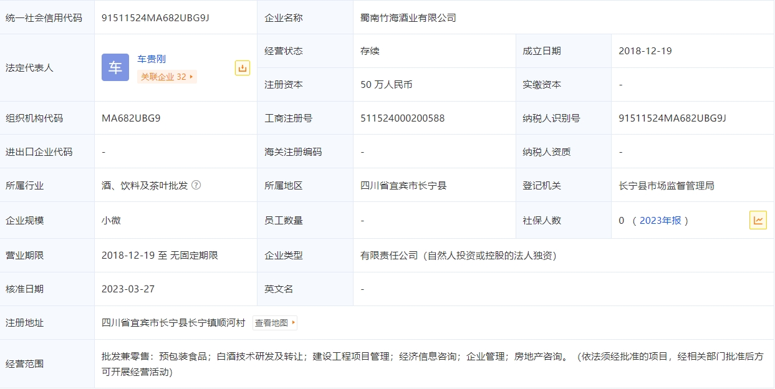The image size is (775, 389).
Task: Click the 成立日期 label
Action: 542,51
